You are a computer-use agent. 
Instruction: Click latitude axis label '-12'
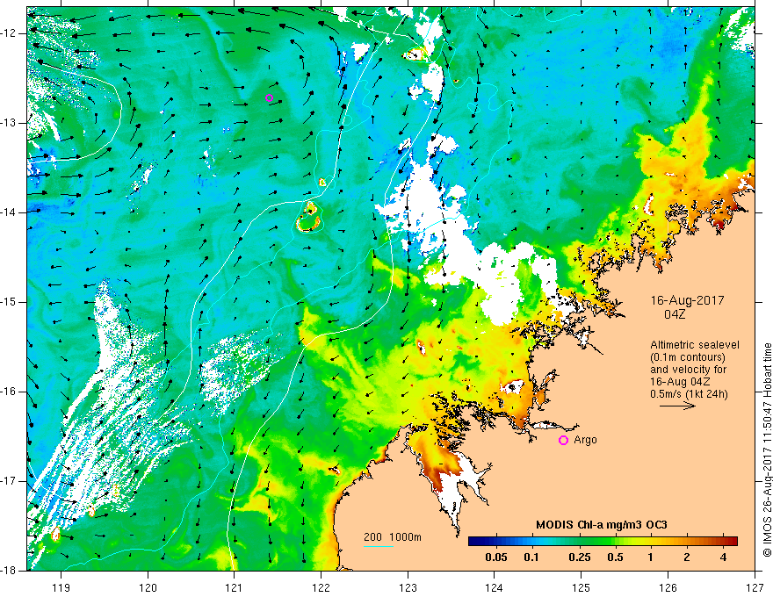10,33
